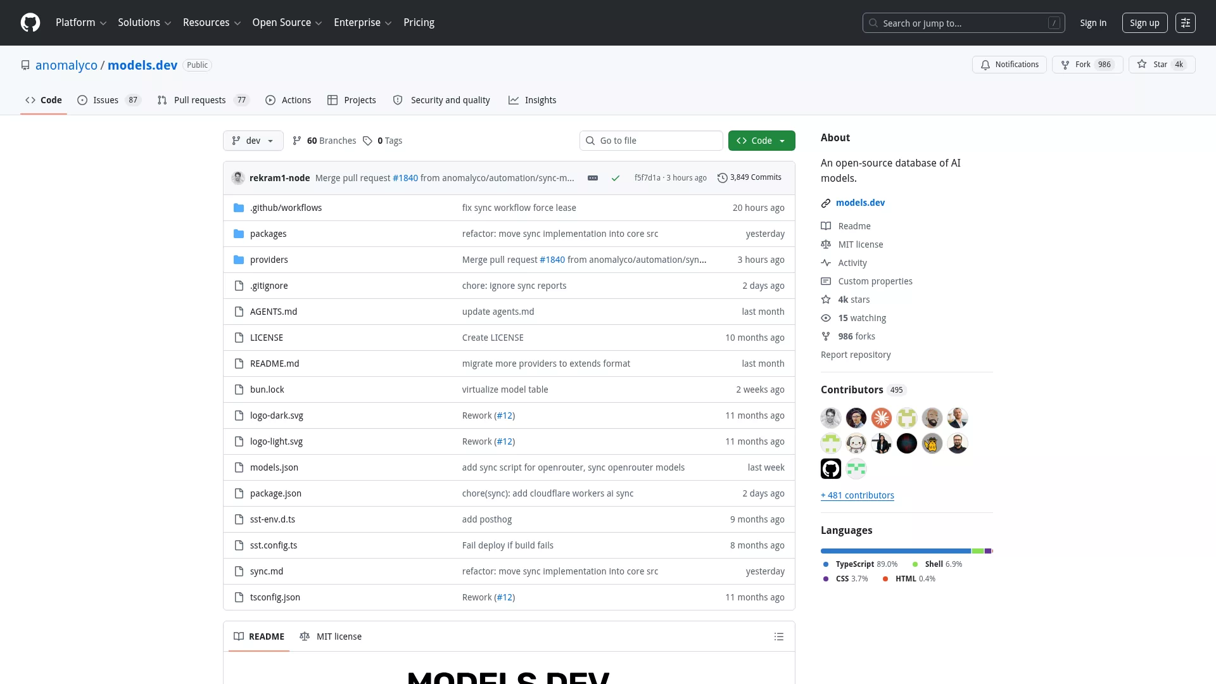Open the Insights tab
The image size is (1216, 684).
pyautogui.click(x=532, y=100)
